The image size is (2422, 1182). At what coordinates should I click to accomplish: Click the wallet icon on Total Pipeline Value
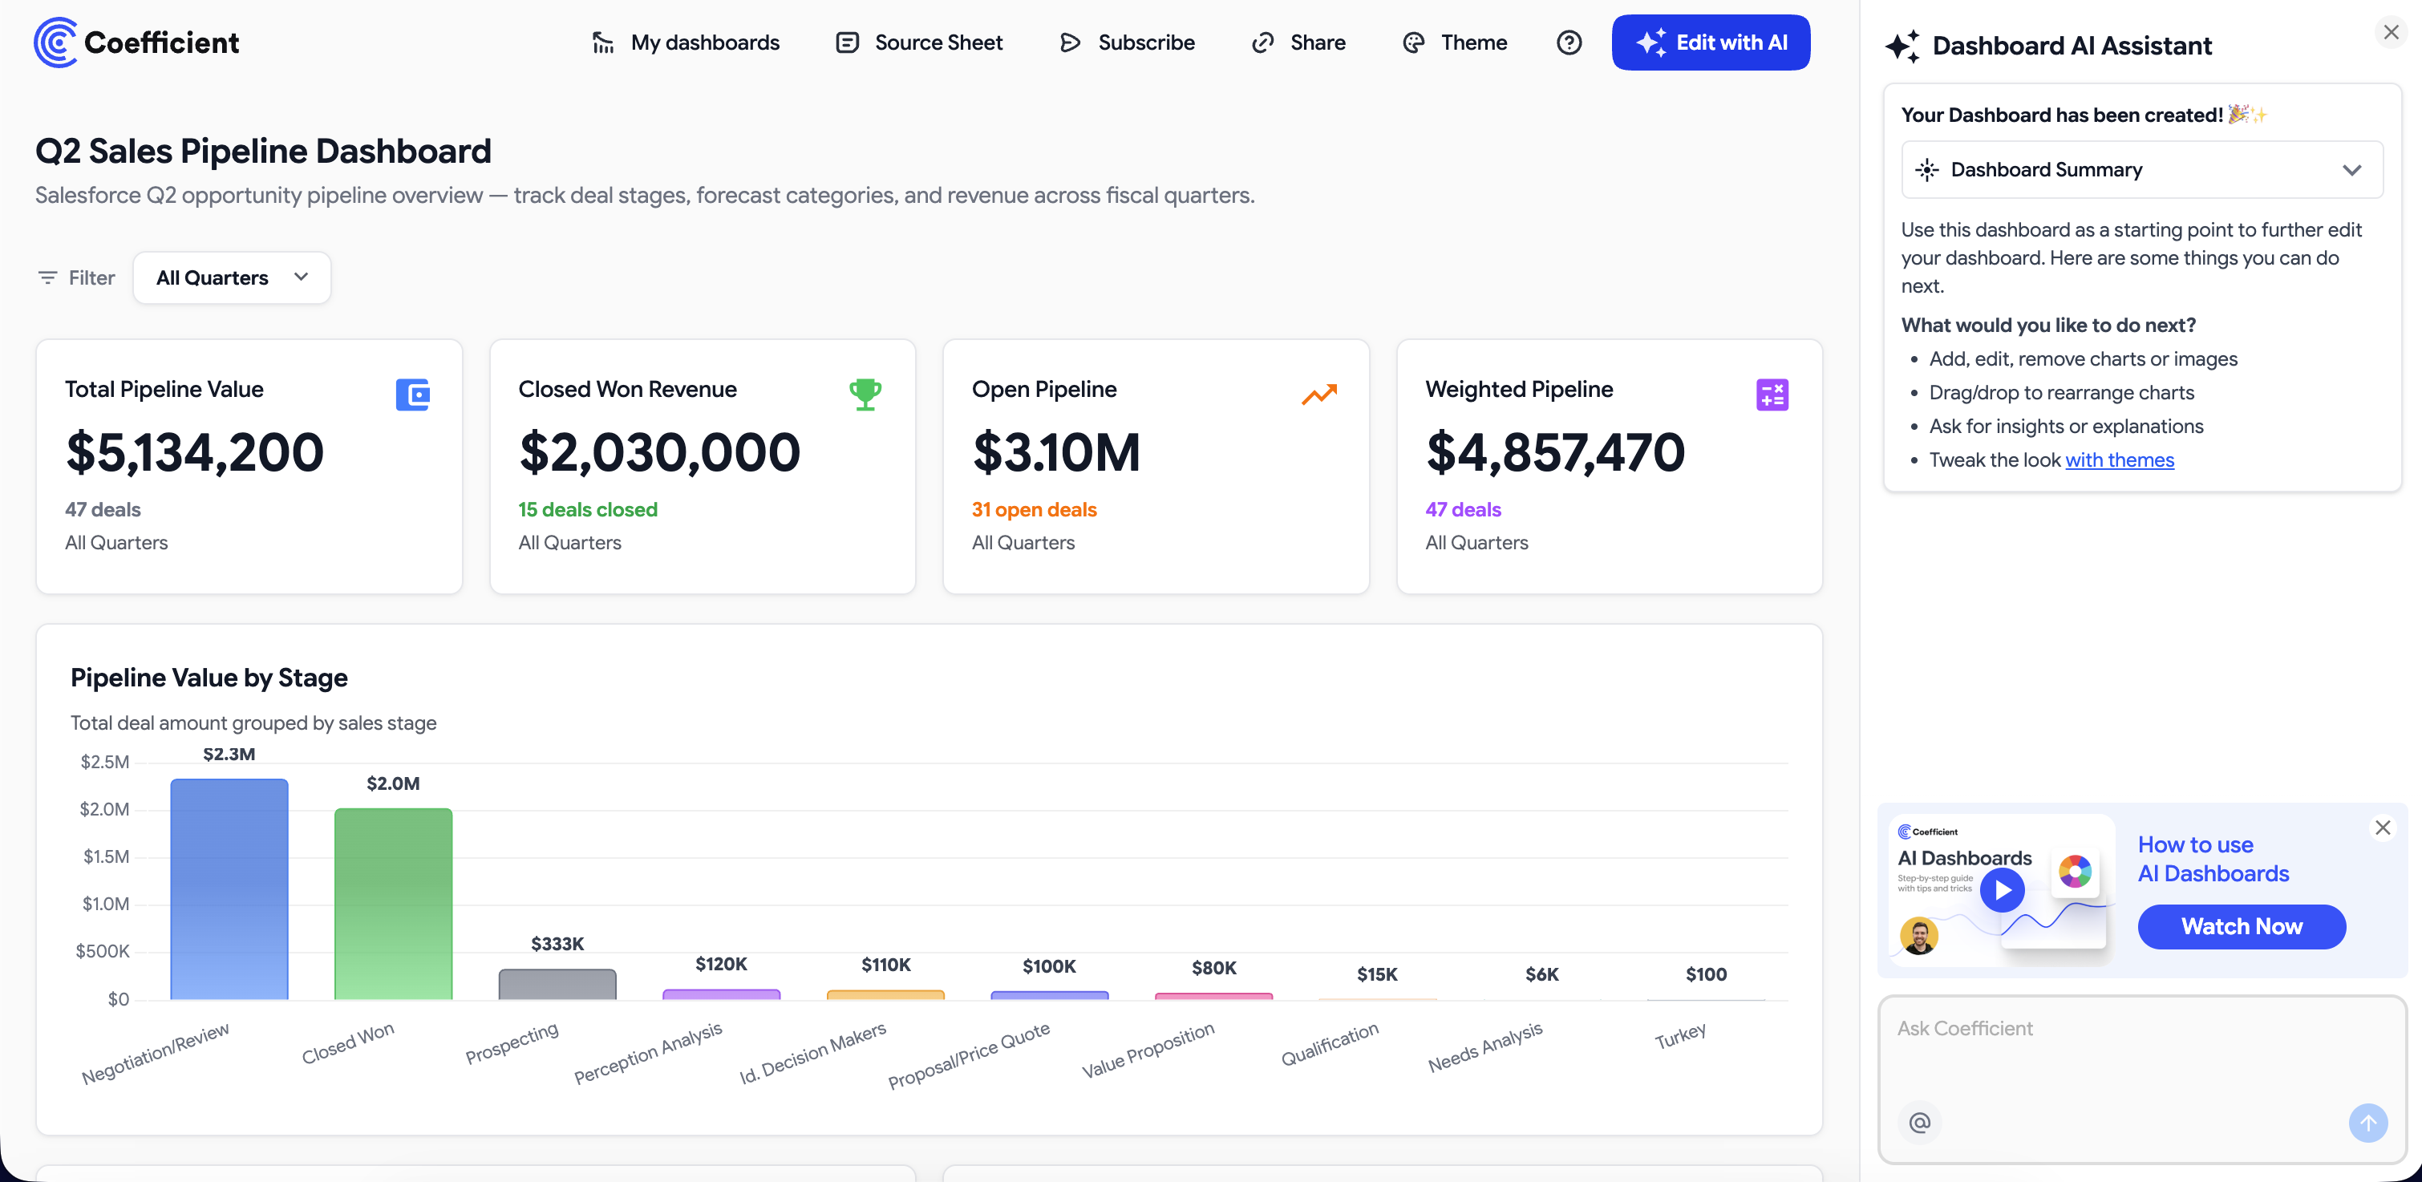pos(413,394)
